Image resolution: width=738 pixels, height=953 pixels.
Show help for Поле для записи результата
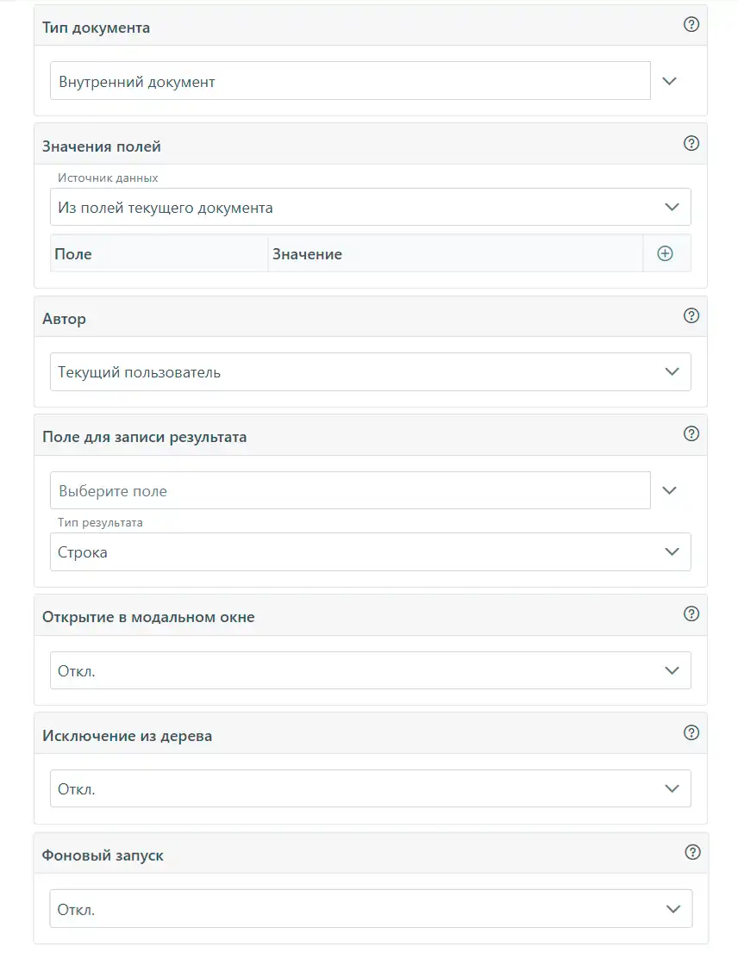point(691,434)
